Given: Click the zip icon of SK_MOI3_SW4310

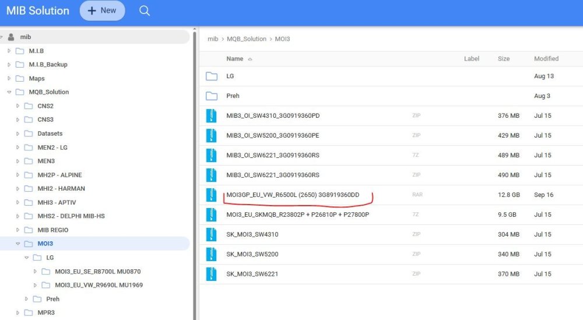Looking at the screenshot, I should coord(211,234).
